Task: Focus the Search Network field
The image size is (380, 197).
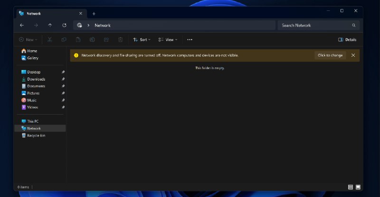Action: (318, 25)
